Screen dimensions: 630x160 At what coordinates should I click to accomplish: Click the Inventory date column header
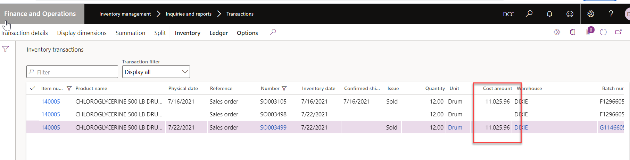(318, 88)
